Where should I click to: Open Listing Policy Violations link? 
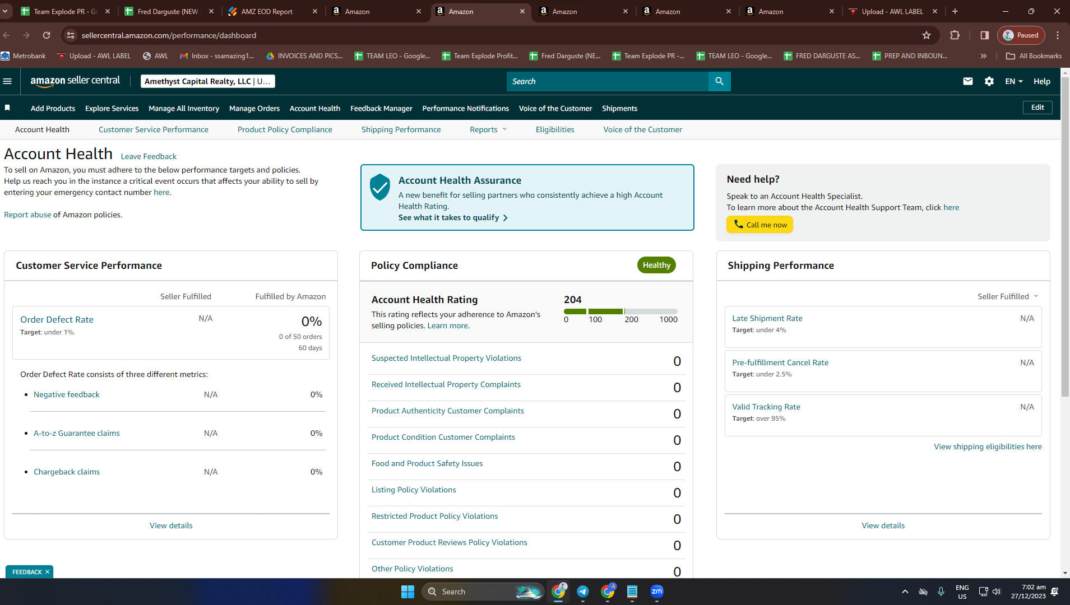(414, 490)
